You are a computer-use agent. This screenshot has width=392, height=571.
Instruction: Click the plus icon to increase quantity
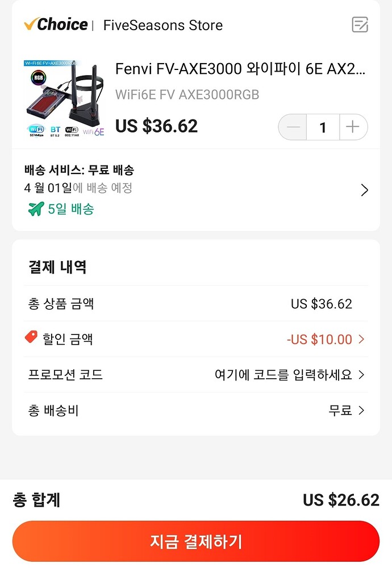click(353, 127)
